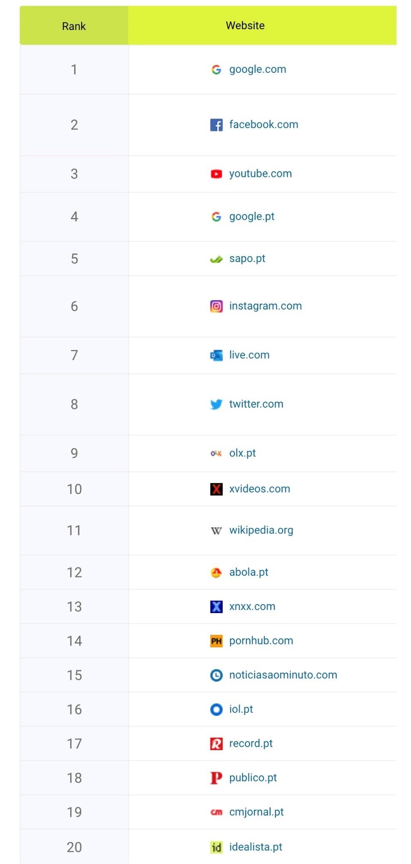Open the record.pt link
The height and width of the screenshot is (864, 411).
coord(251,743)
